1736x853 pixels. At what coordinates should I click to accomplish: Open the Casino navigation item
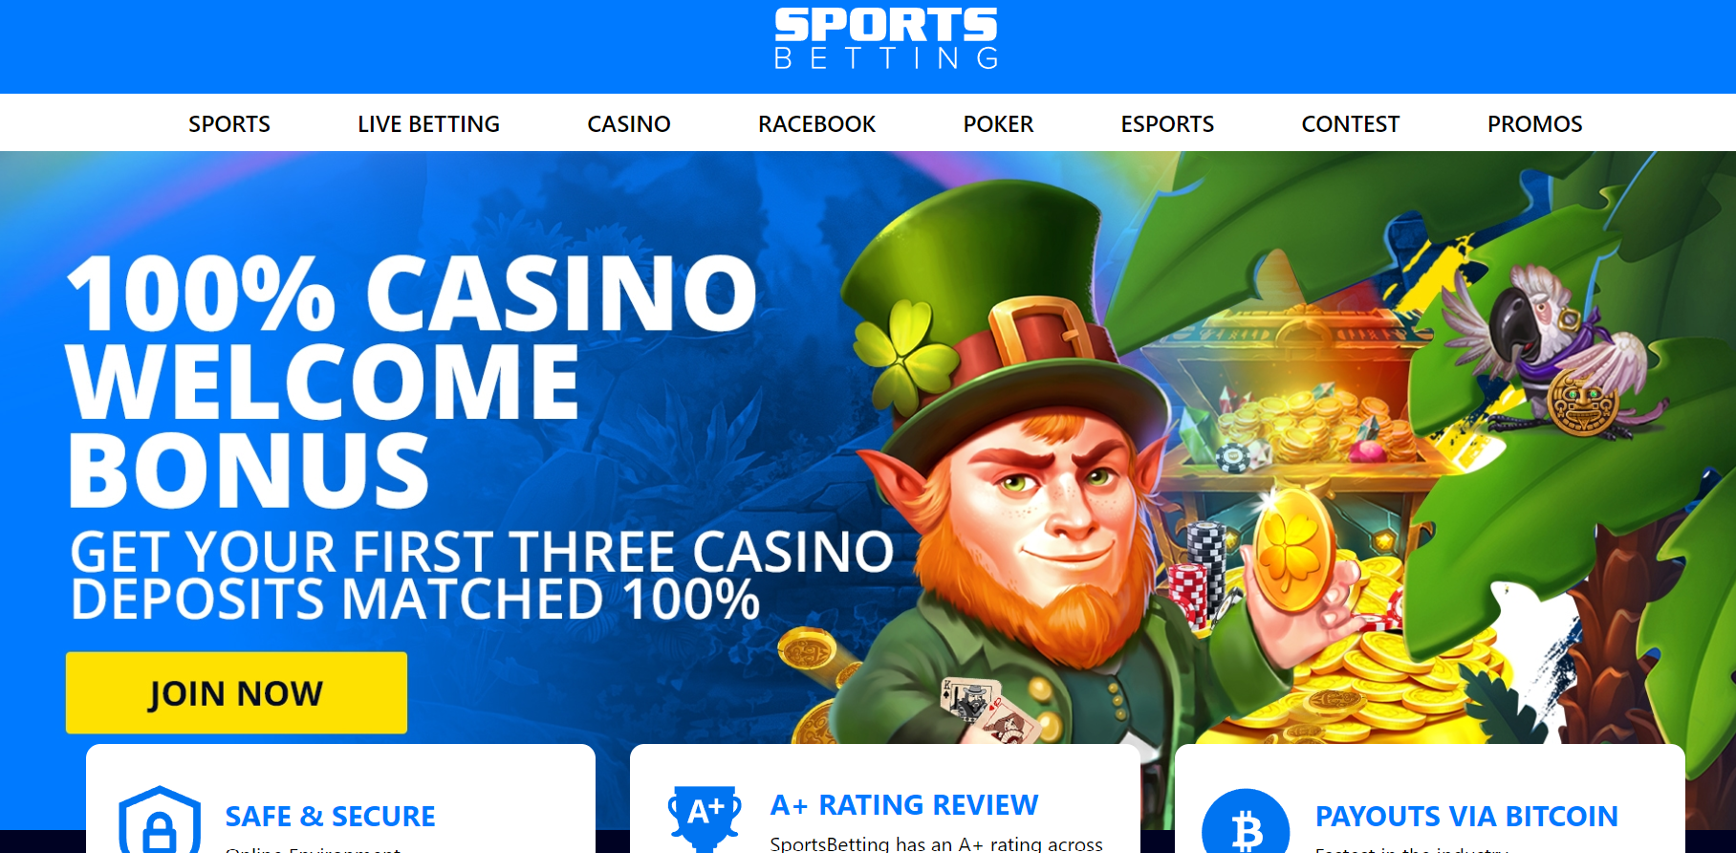[629, 124]
